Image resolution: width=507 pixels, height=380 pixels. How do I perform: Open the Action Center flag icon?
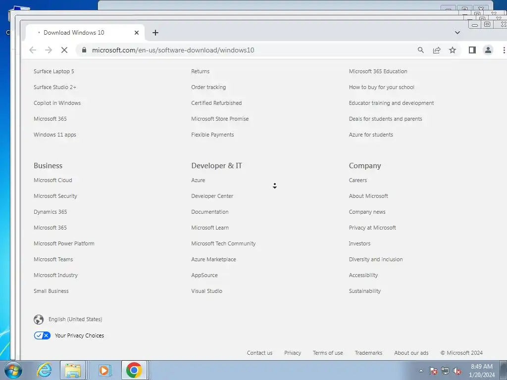(x=433, y=371)
